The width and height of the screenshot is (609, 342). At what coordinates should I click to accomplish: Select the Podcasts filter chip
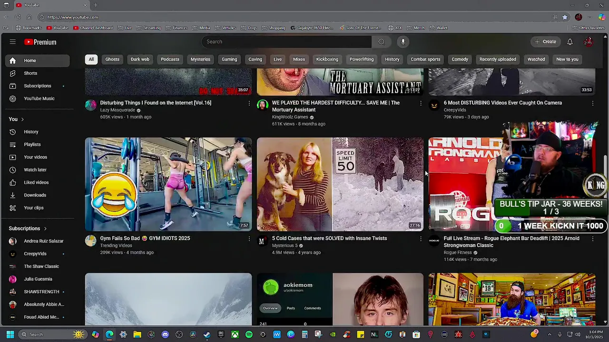point(170,59)
